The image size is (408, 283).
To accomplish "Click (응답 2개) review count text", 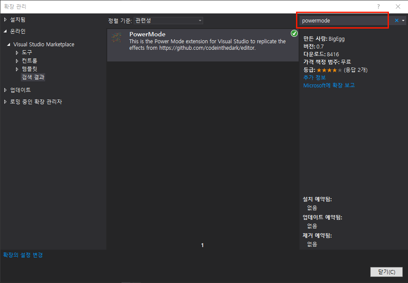I will pyautogui.click(x=355, y=70).
